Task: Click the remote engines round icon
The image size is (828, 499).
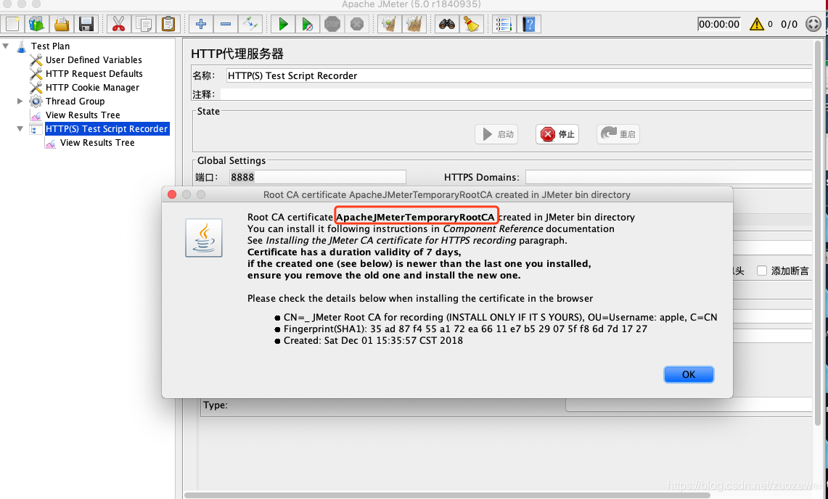Action: click(x=813, y=24)
